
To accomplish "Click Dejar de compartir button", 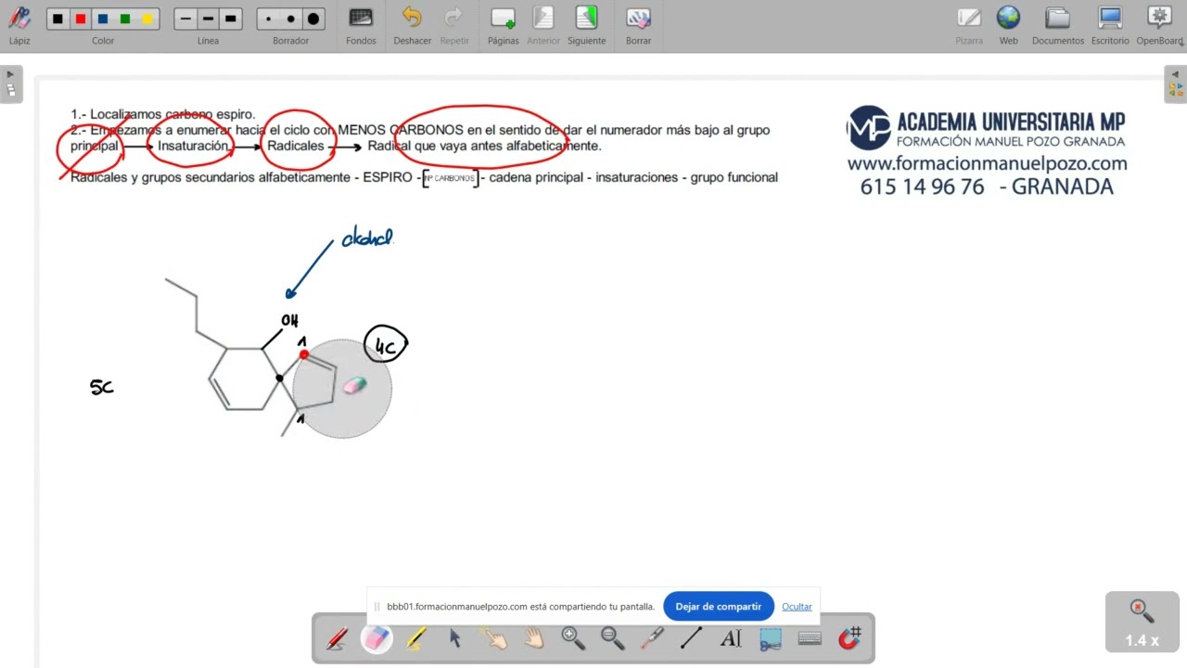I will [x=719, y=607].
